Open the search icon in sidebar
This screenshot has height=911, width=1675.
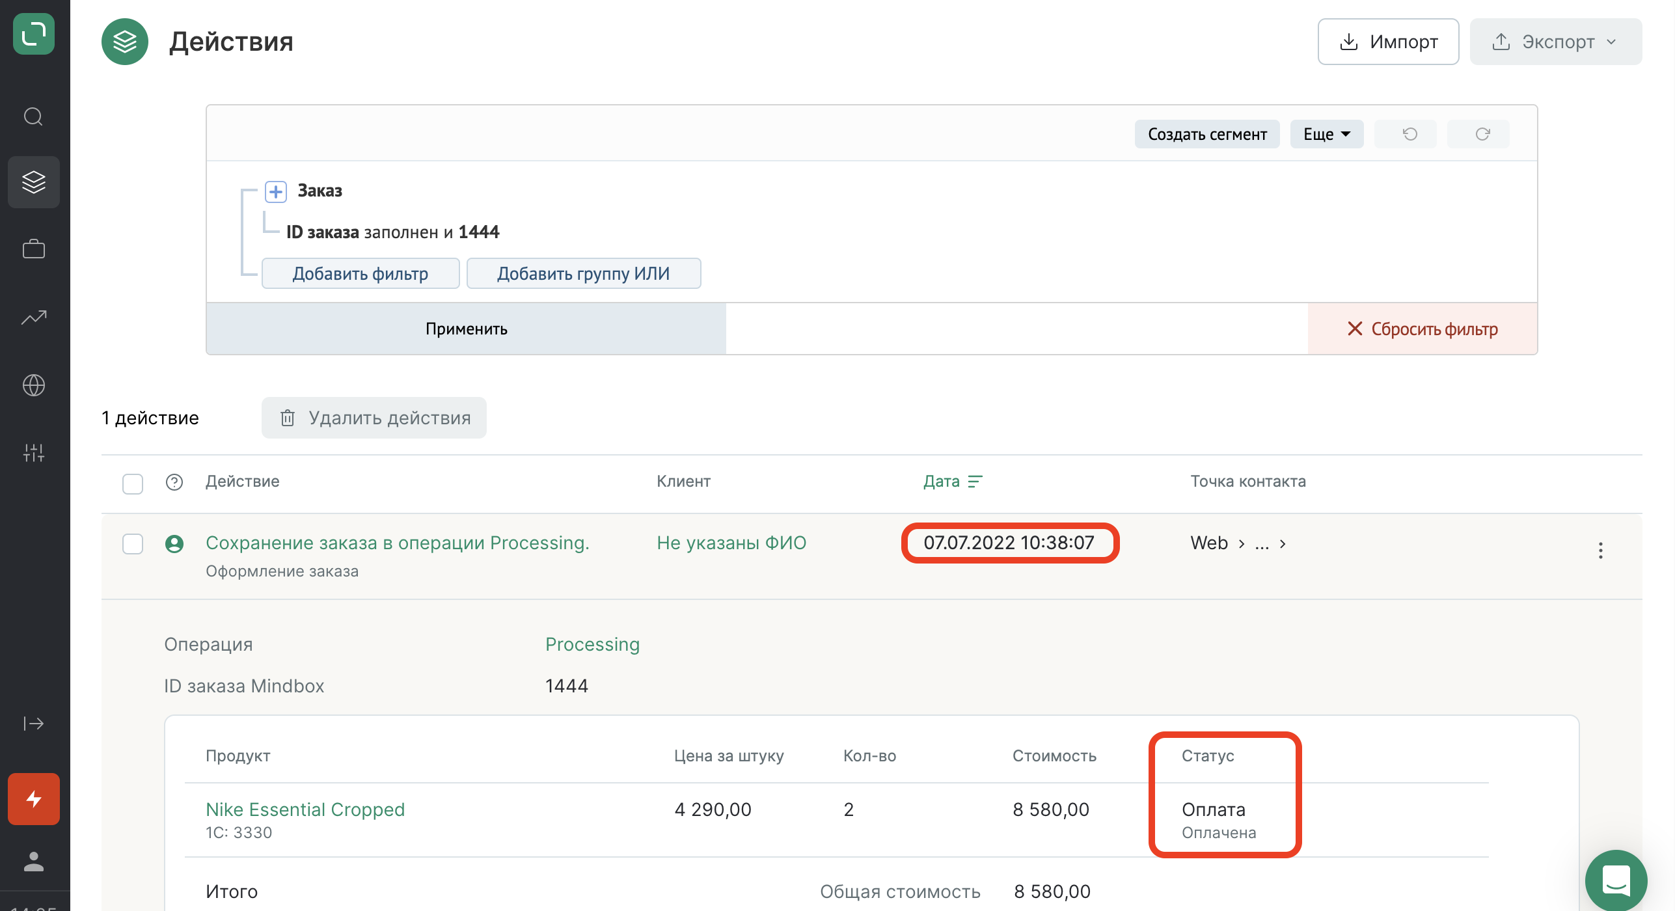pos(34,116)
